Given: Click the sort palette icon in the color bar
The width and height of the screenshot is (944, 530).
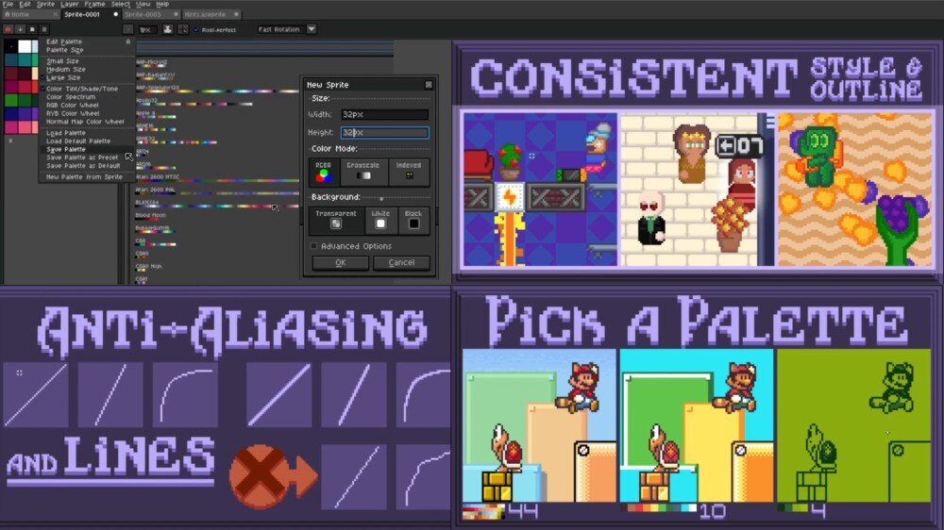Looking at the screenshot, I should click(x=20, y=29).
